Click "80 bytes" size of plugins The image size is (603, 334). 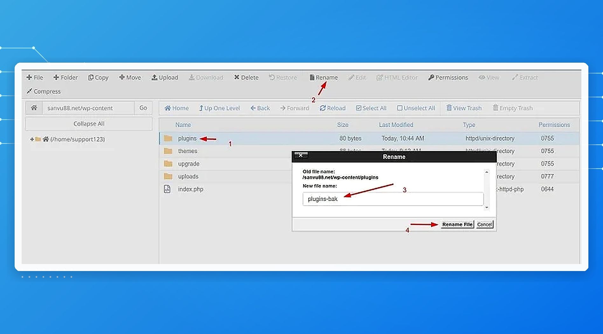click(x=350, y=138)
